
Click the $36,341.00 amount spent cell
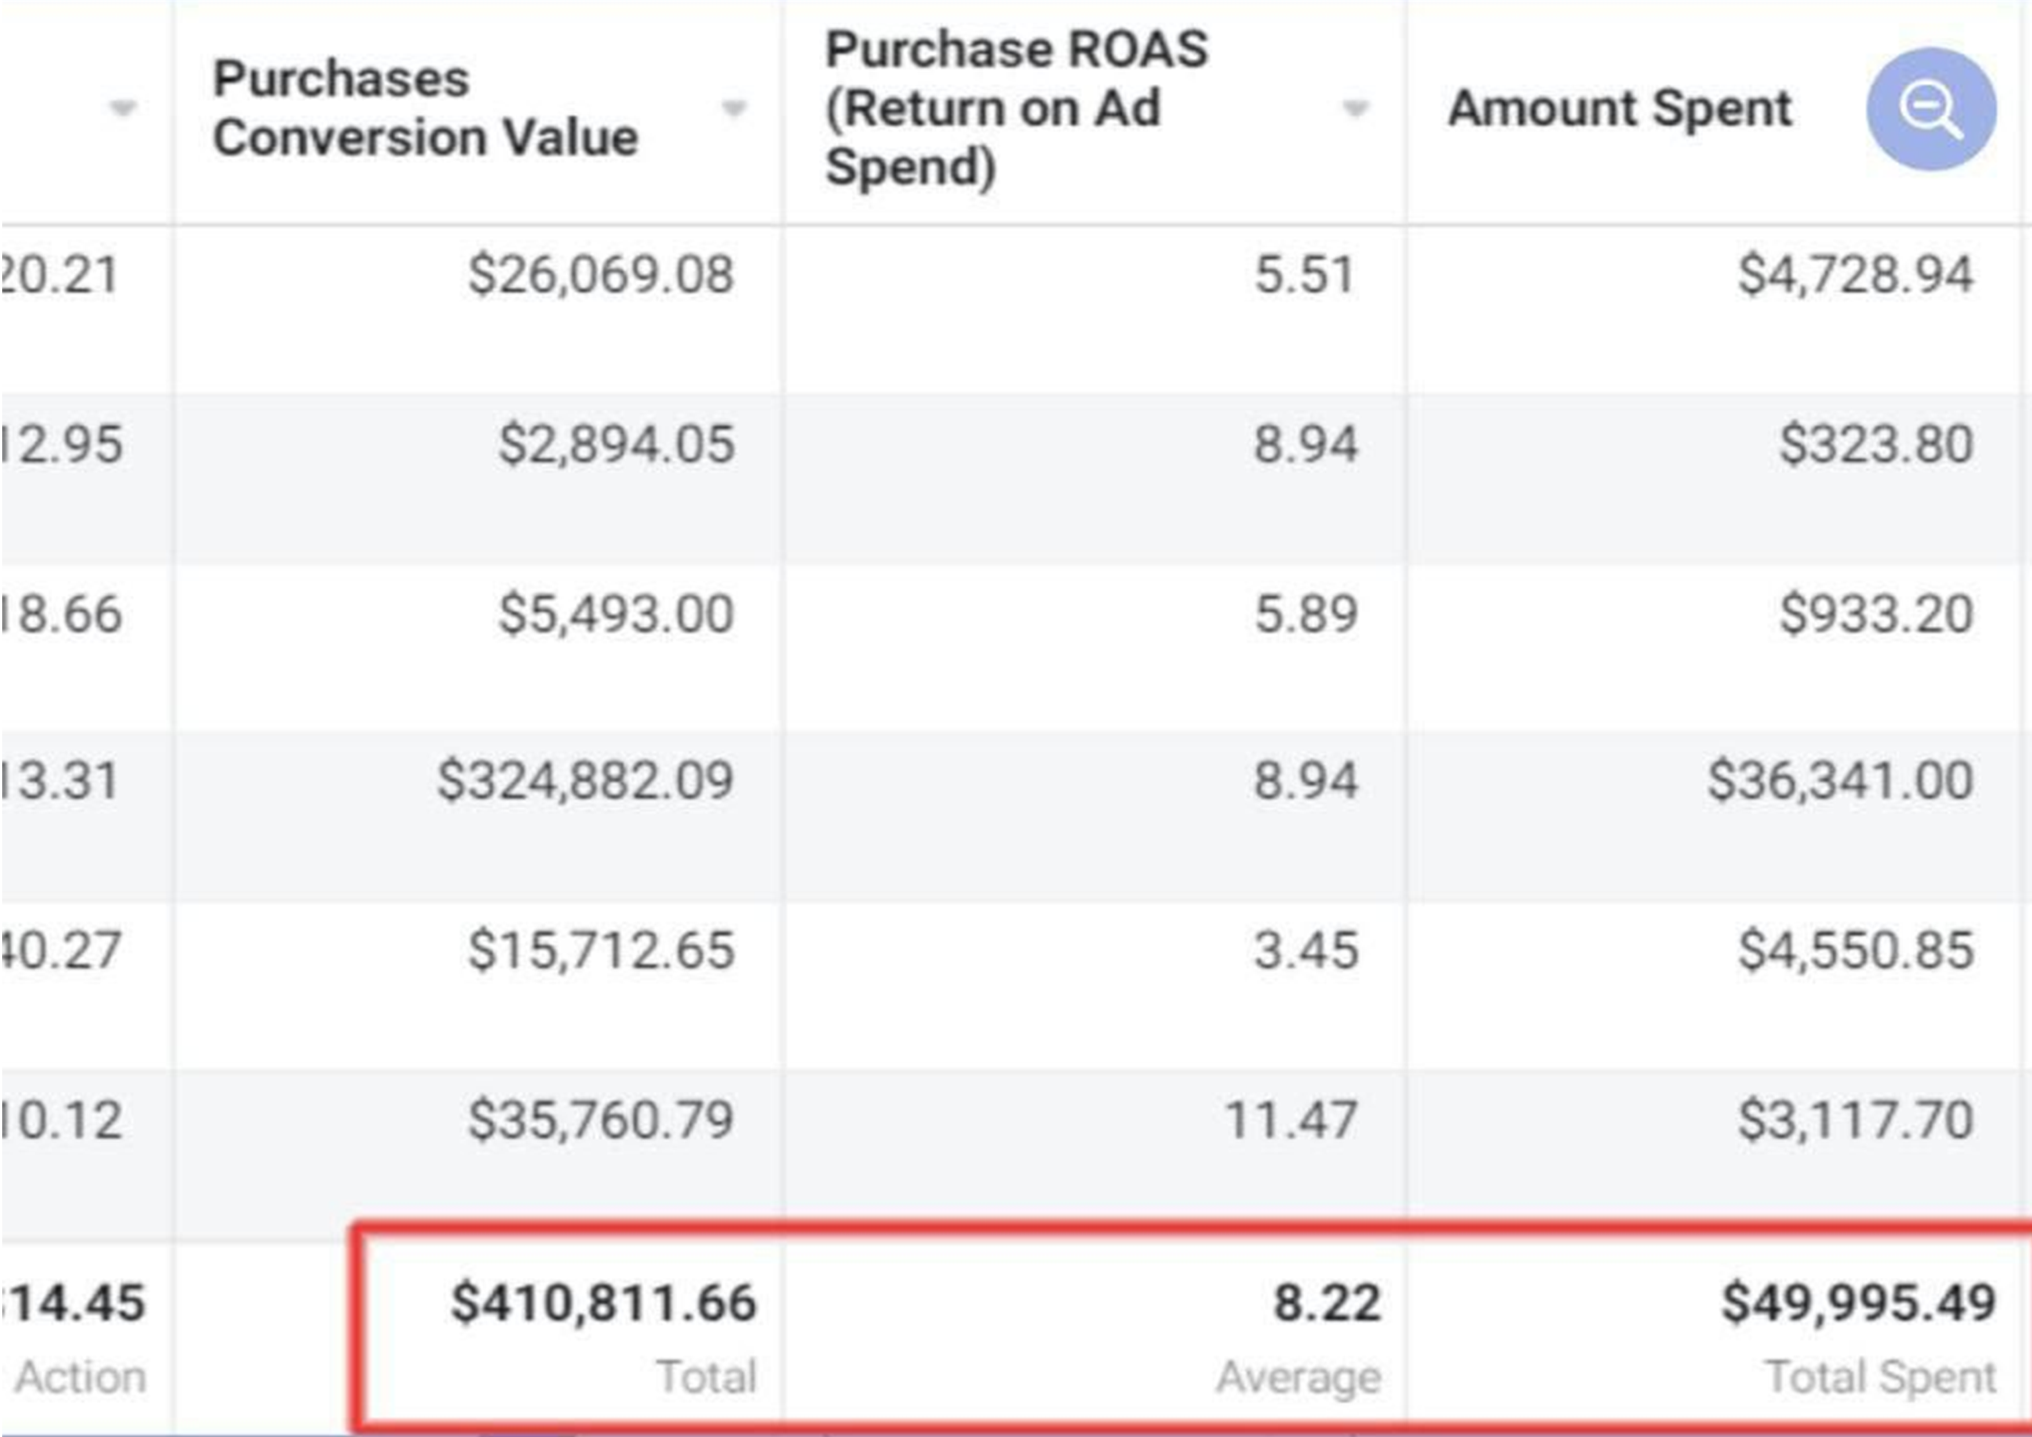(1840, 780)
